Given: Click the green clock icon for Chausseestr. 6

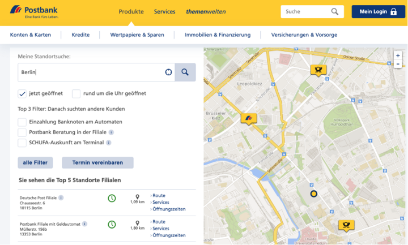Looking at the screenshot, I should point(112,198).
